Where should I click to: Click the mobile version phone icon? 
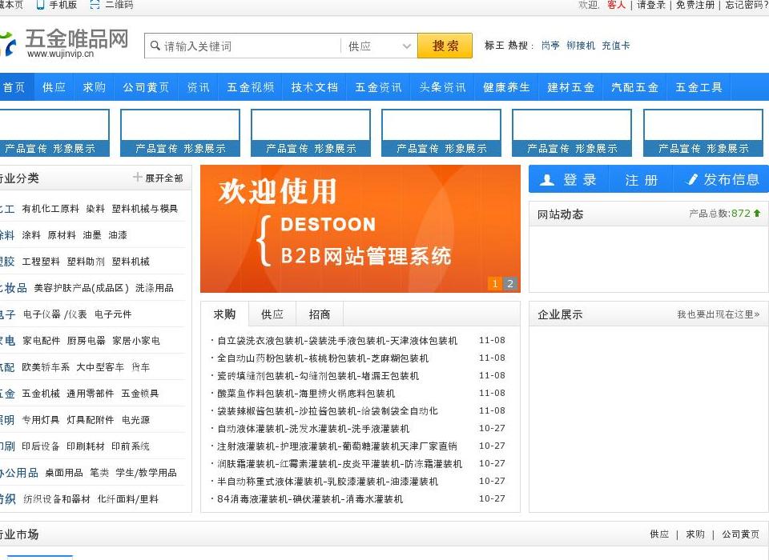40,5
